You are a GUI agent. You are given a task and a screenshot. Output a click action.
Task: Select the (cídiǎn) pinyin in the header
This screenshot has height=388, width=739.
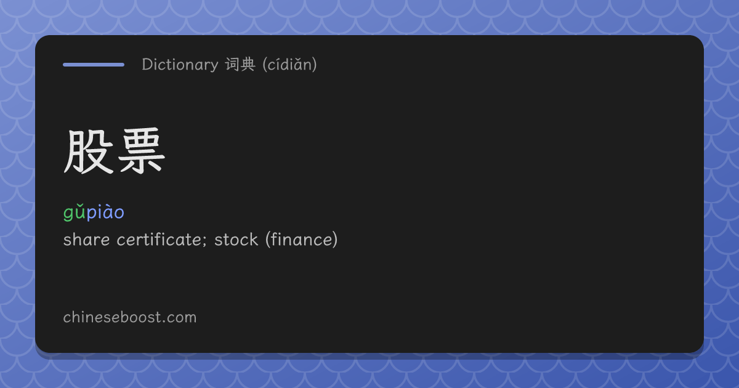(289, 65)
